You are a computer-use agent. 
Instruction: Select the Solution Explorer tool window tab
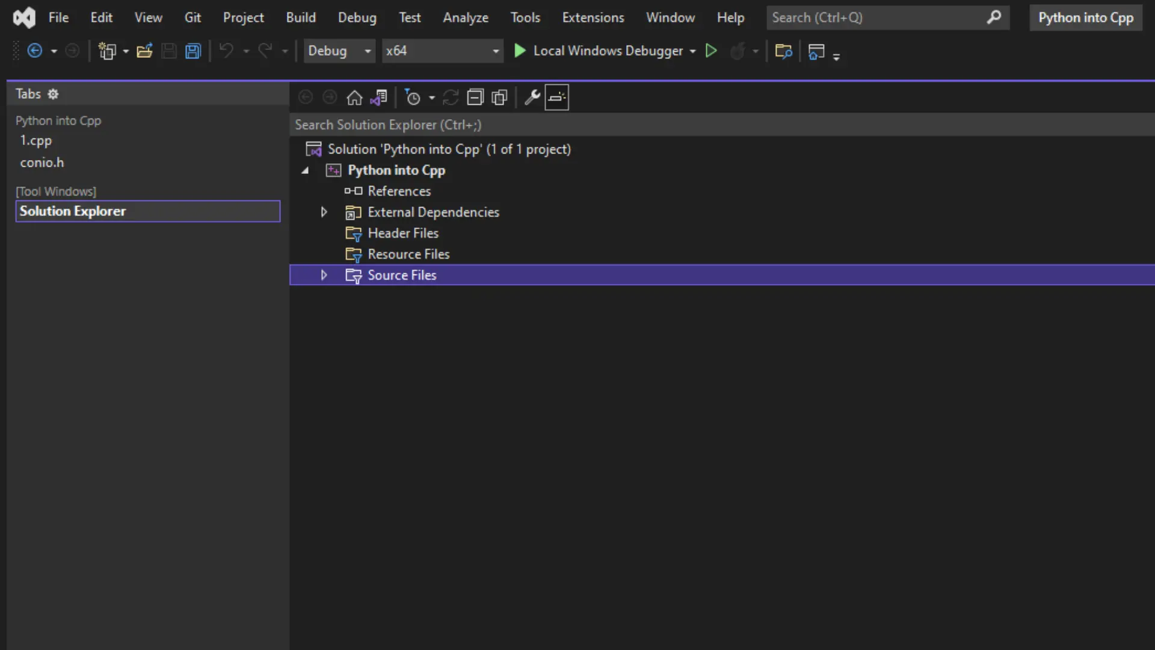click(x=148, y=211)
